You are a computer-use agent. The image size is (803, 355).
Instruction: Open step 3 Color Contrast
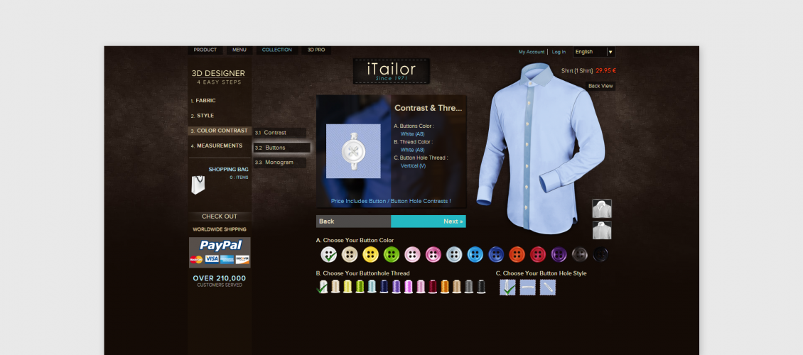[220, 131]
